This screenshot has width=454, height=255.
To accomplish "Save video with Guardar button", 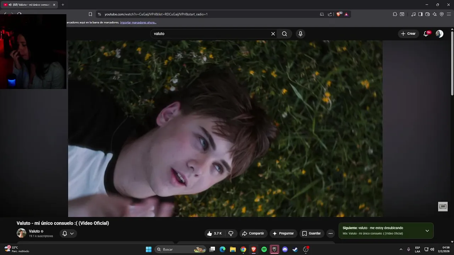I will coord(311,233).
